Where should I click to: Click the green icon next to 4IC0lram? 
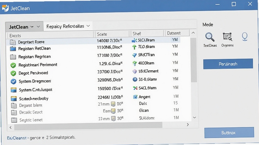point(135,63)
